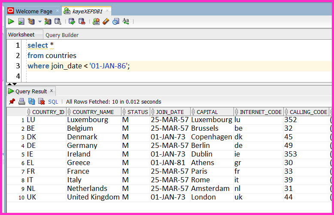Click the Autotrace icon
This screenshot has width=334, height=215.
coord(48,21)
